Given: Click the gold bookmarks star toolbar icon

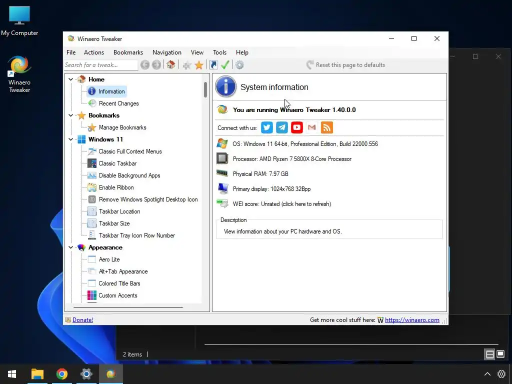Looking at the screenshot, I should 199,65.
